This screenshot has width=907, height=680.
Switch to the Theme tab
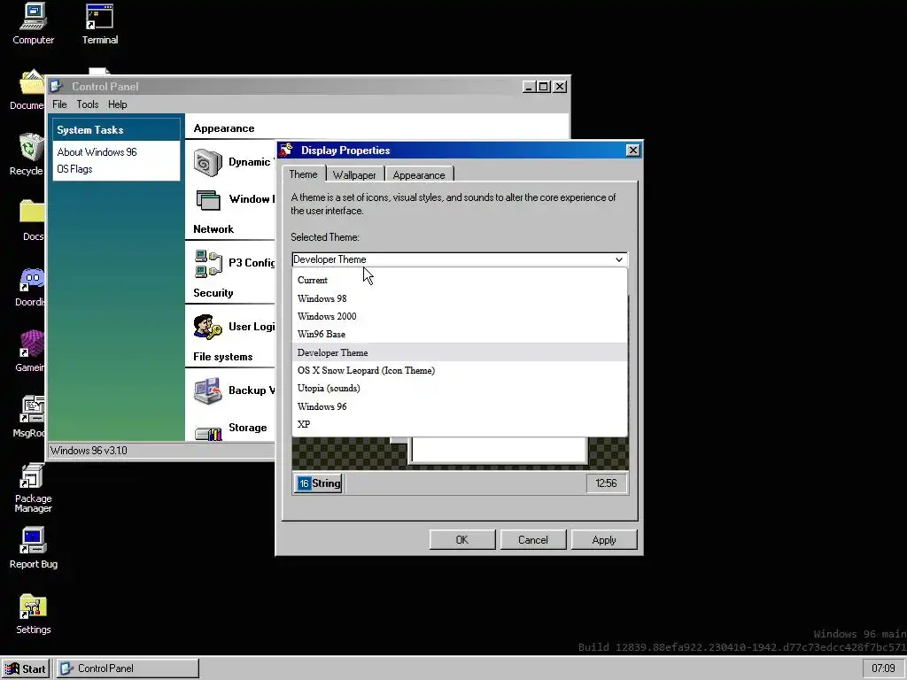tap(303, 174)
